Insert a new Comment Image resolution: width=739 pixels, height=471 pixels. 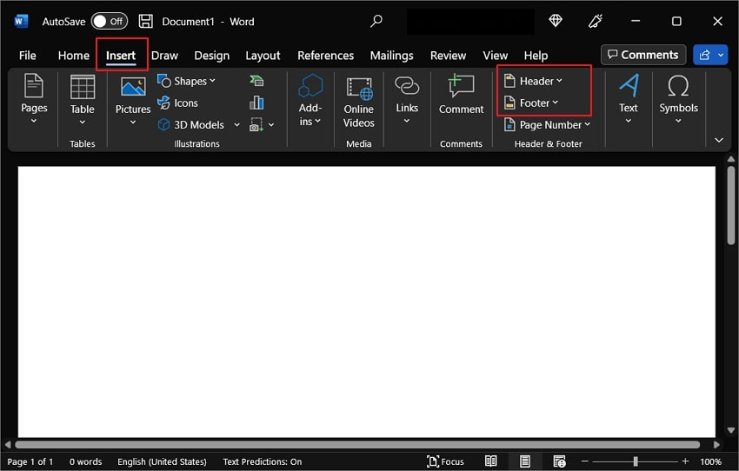461,94
